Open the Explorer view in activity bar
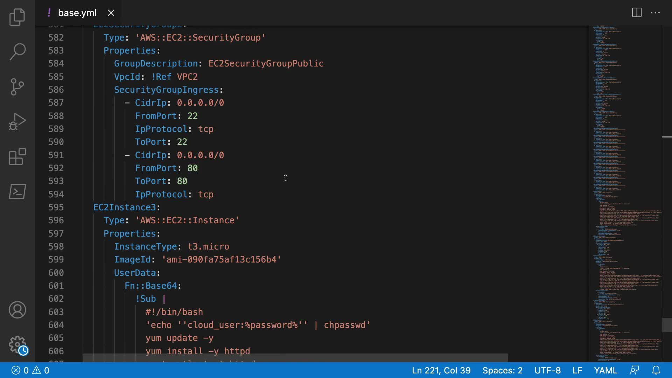 pos(17,17)
